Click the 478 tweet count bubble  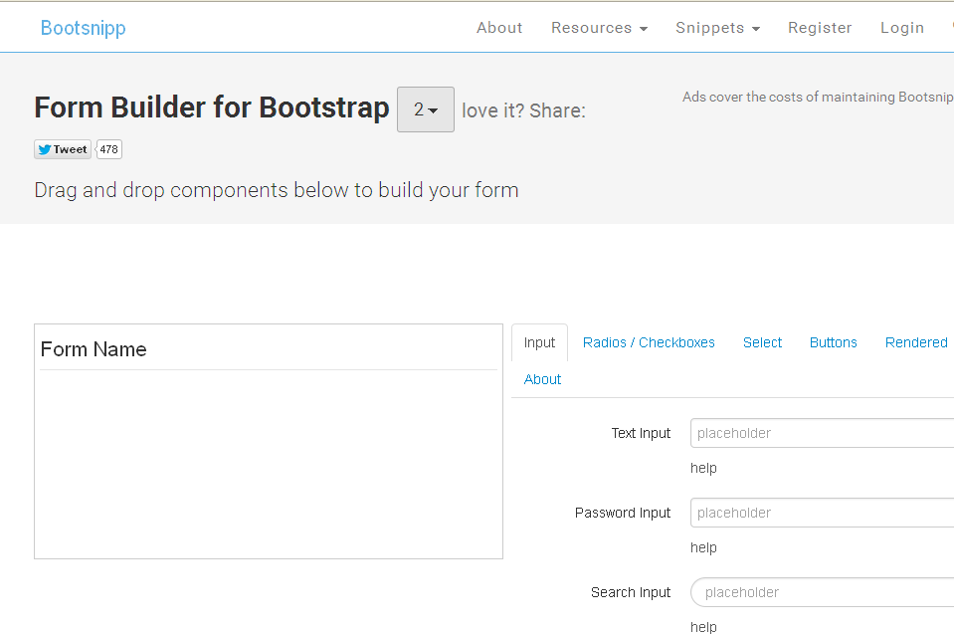[109, 149]
